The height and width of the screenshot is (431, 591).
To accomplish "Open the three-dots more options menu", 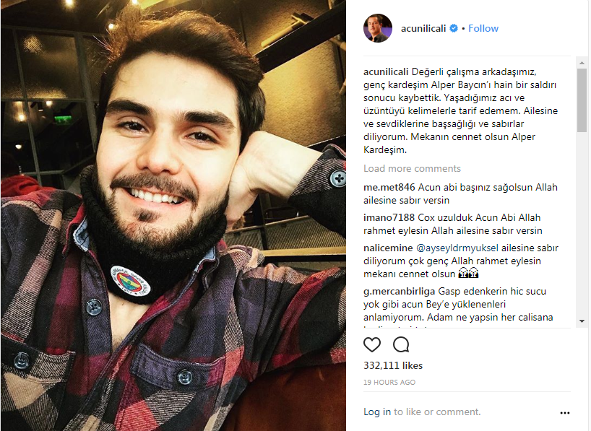I will point(564,413).
